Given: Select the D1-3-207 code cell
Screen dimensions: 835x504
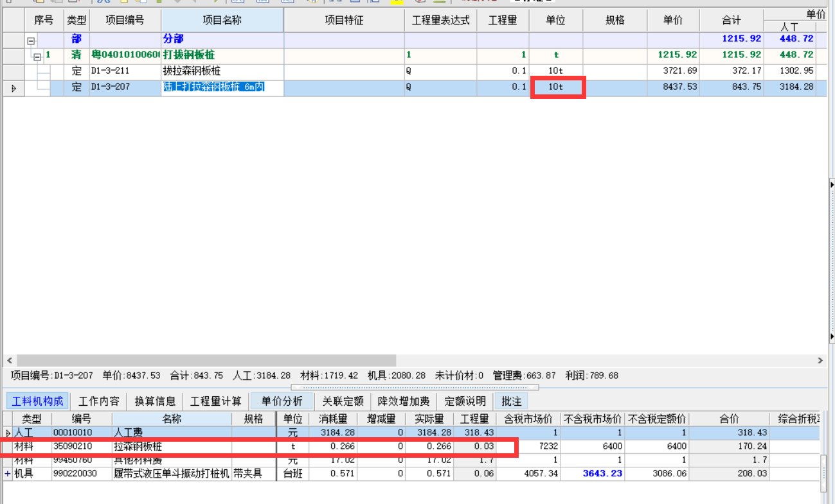Looking at the screenshot, I should coord(125,87).
